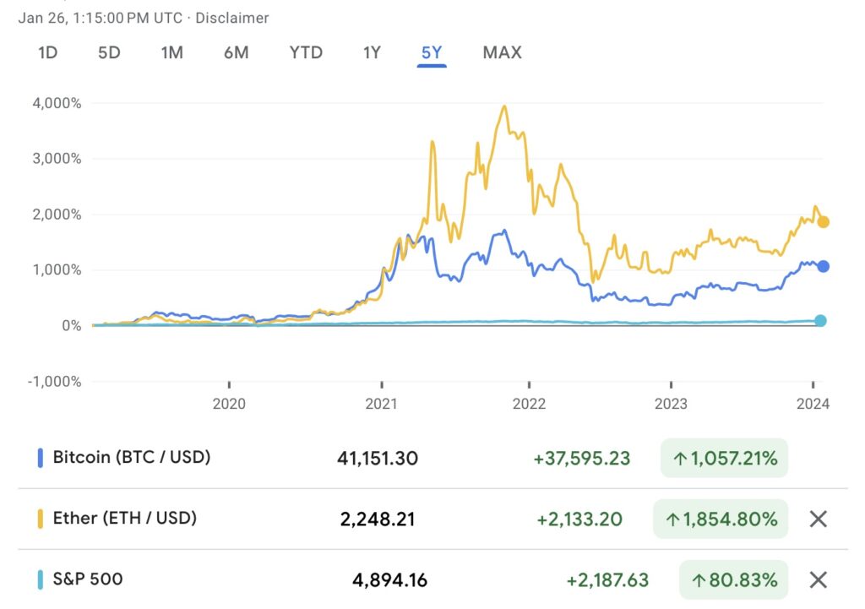The width and height of the screenshot is (865, 609).
Task: Remove S&P 500 comparison with X icon
Action: coord(818,579)
